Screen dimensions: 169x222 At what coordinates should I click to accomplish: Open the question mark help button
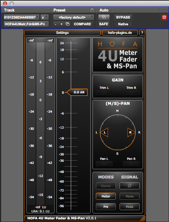(142, 33)
